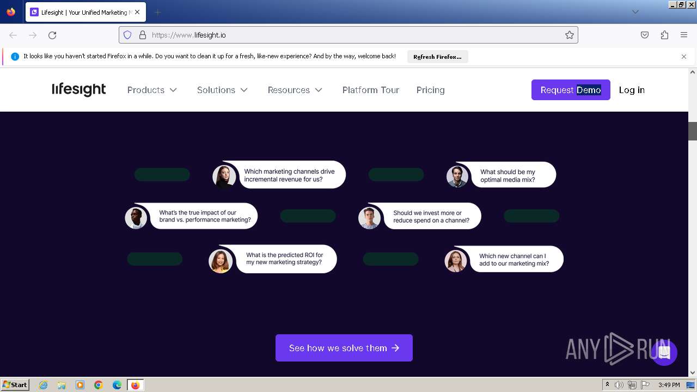The image size is (697, 392).
Task: Click the avatar beside the new channel question
Action: 456,261
